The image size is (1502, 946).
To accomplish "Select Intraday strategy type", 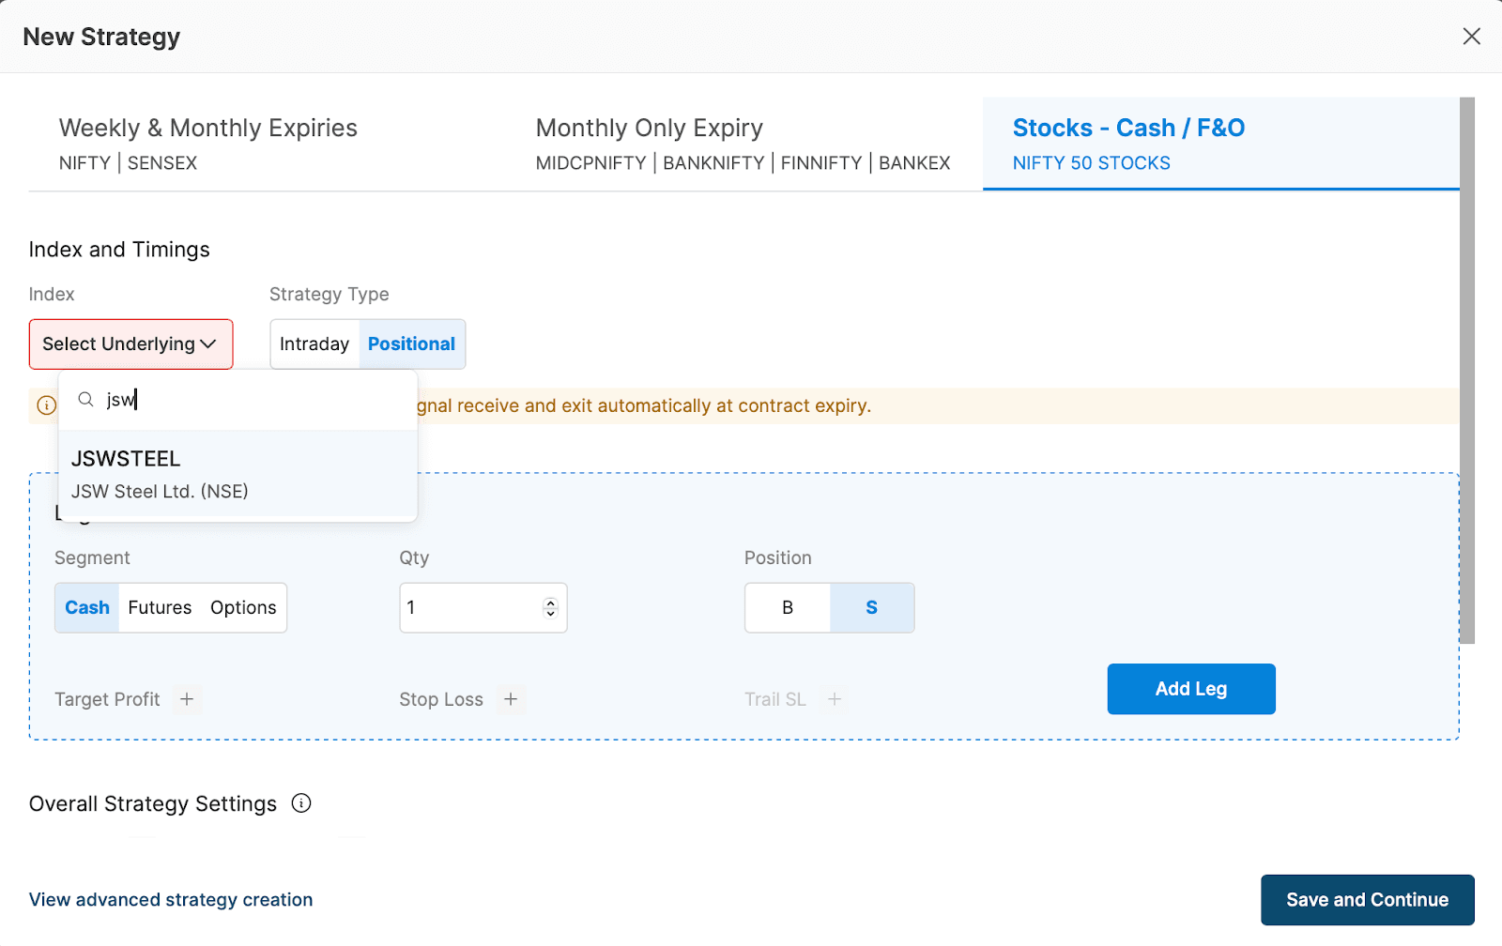I will (314, 344).
